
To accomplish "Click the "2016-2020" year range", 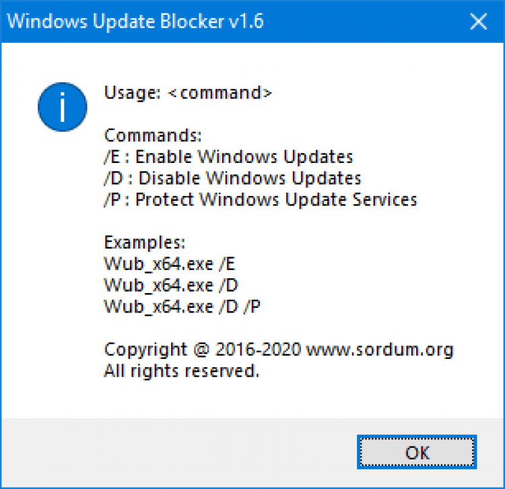I will click(259, 350).
